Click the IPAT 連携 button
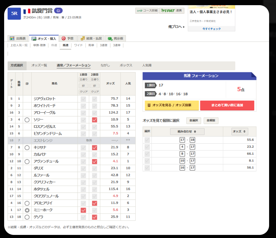The height and width of the screenshot is (238, 276). (x=171, y=11)
